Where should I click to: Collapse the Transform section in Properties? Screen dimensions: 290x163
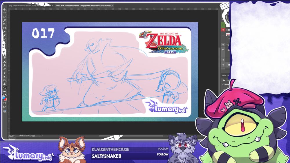tap(223, 85)
